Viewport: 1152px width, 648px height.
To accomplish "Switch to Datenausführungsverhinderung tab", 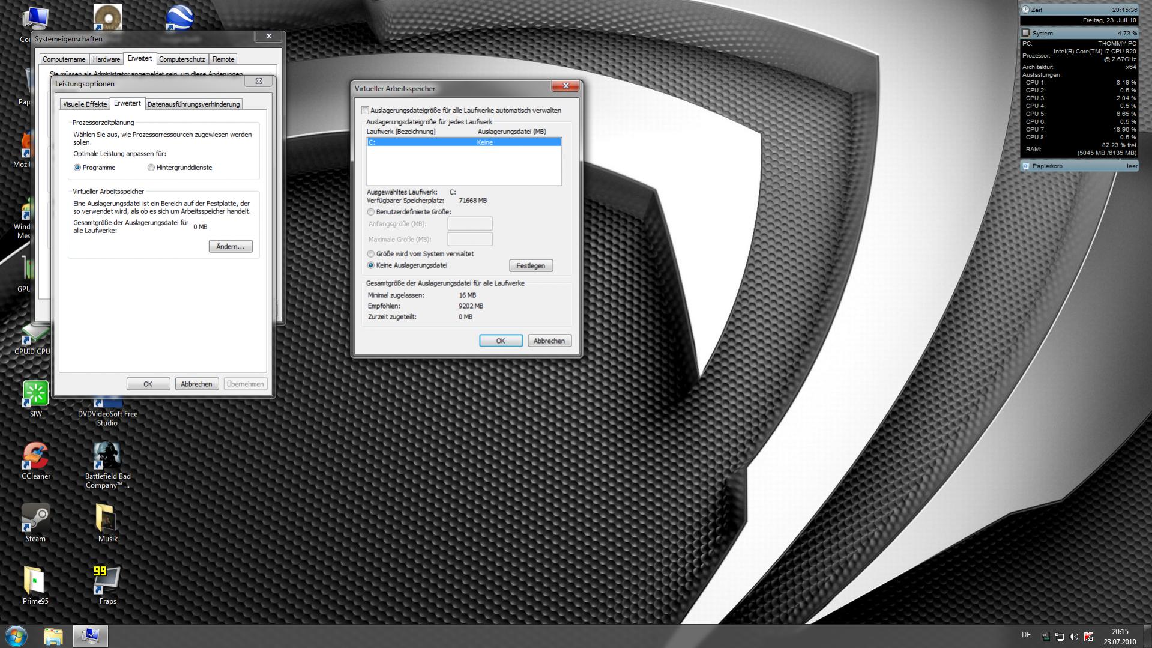I will tap(193, 104).
